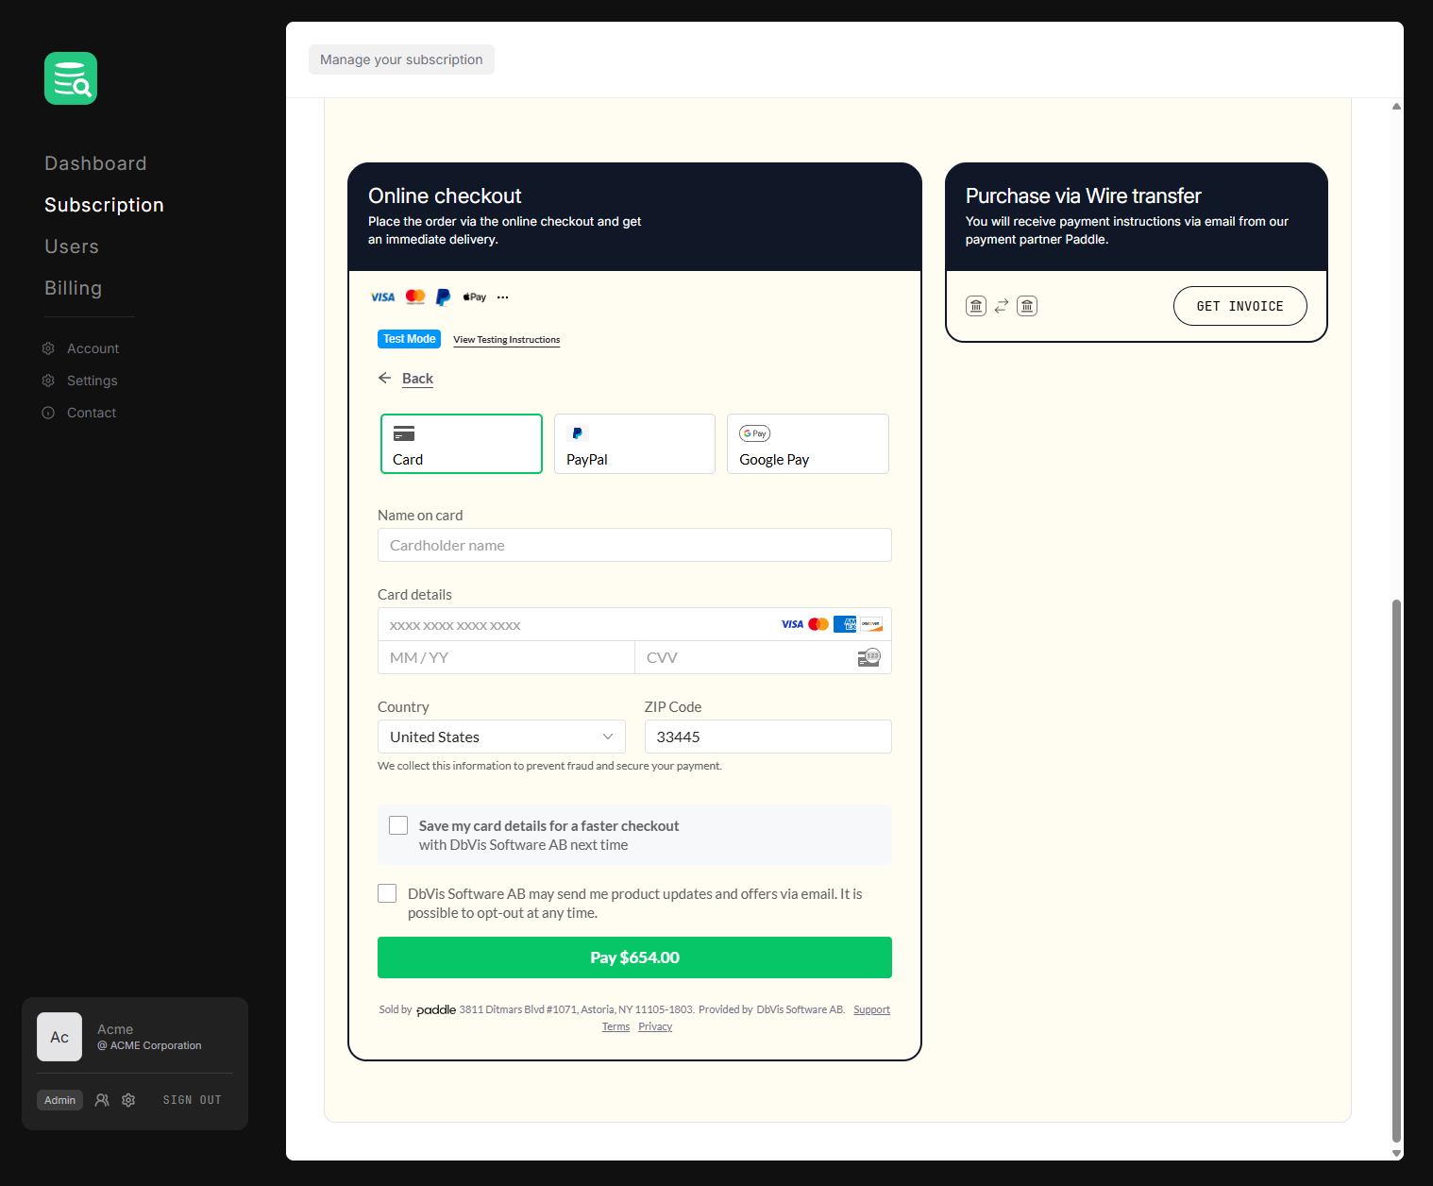Click the back arrow icon
Image resolution: width=1433 pixels, height=1186 pixels.
point(384,378)
